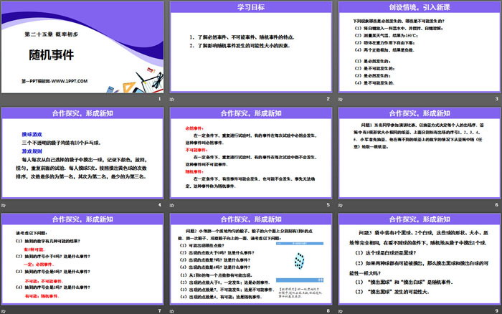
Task: Click the animation star icon under slide 3
Action: click(x=341, y=99)
